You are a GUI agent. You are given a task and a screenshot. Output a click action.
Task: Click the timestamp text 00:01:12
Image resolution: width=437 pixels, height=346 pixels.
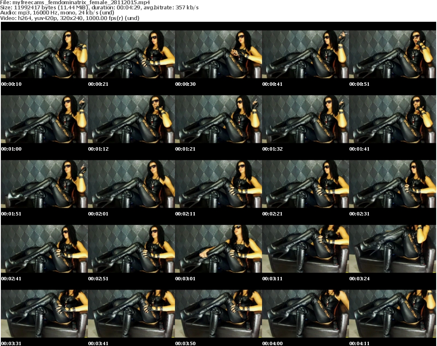pyautogui.click(x=98, y=149)
